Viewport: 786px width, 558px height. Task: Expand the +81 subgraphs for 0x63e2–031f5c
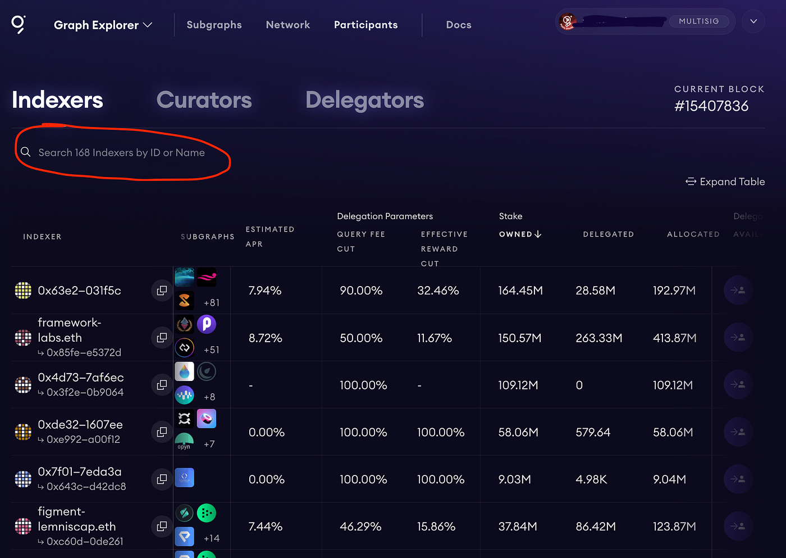tap(212, 302)
